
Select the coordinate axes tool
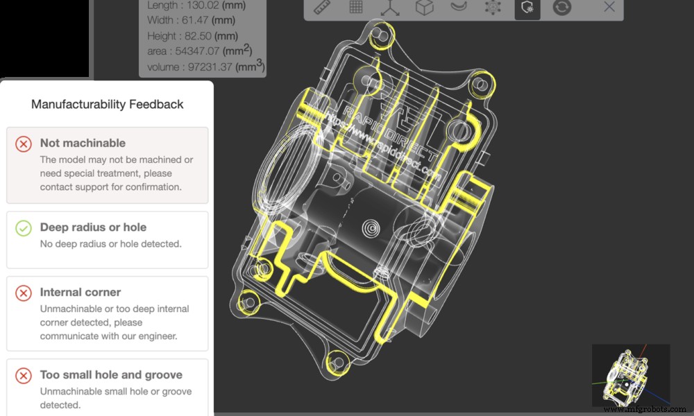click(x=390, y=8)
